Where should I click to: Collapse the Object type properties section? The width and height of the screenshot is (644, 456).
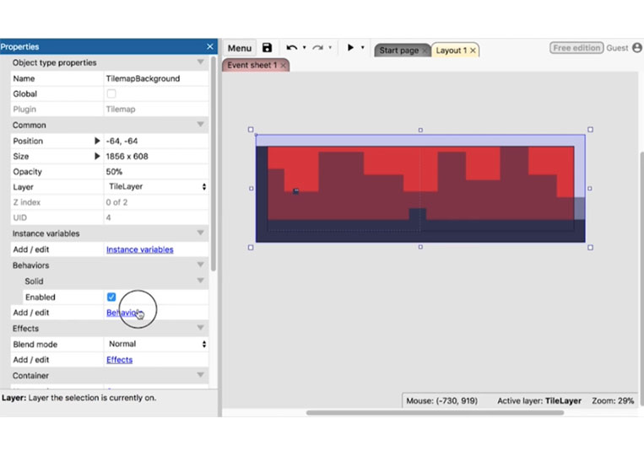click(200, 62)
